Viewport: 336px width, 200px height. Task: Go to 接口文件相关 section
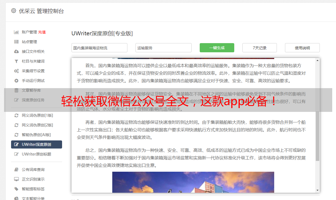(x=33, y=51)
